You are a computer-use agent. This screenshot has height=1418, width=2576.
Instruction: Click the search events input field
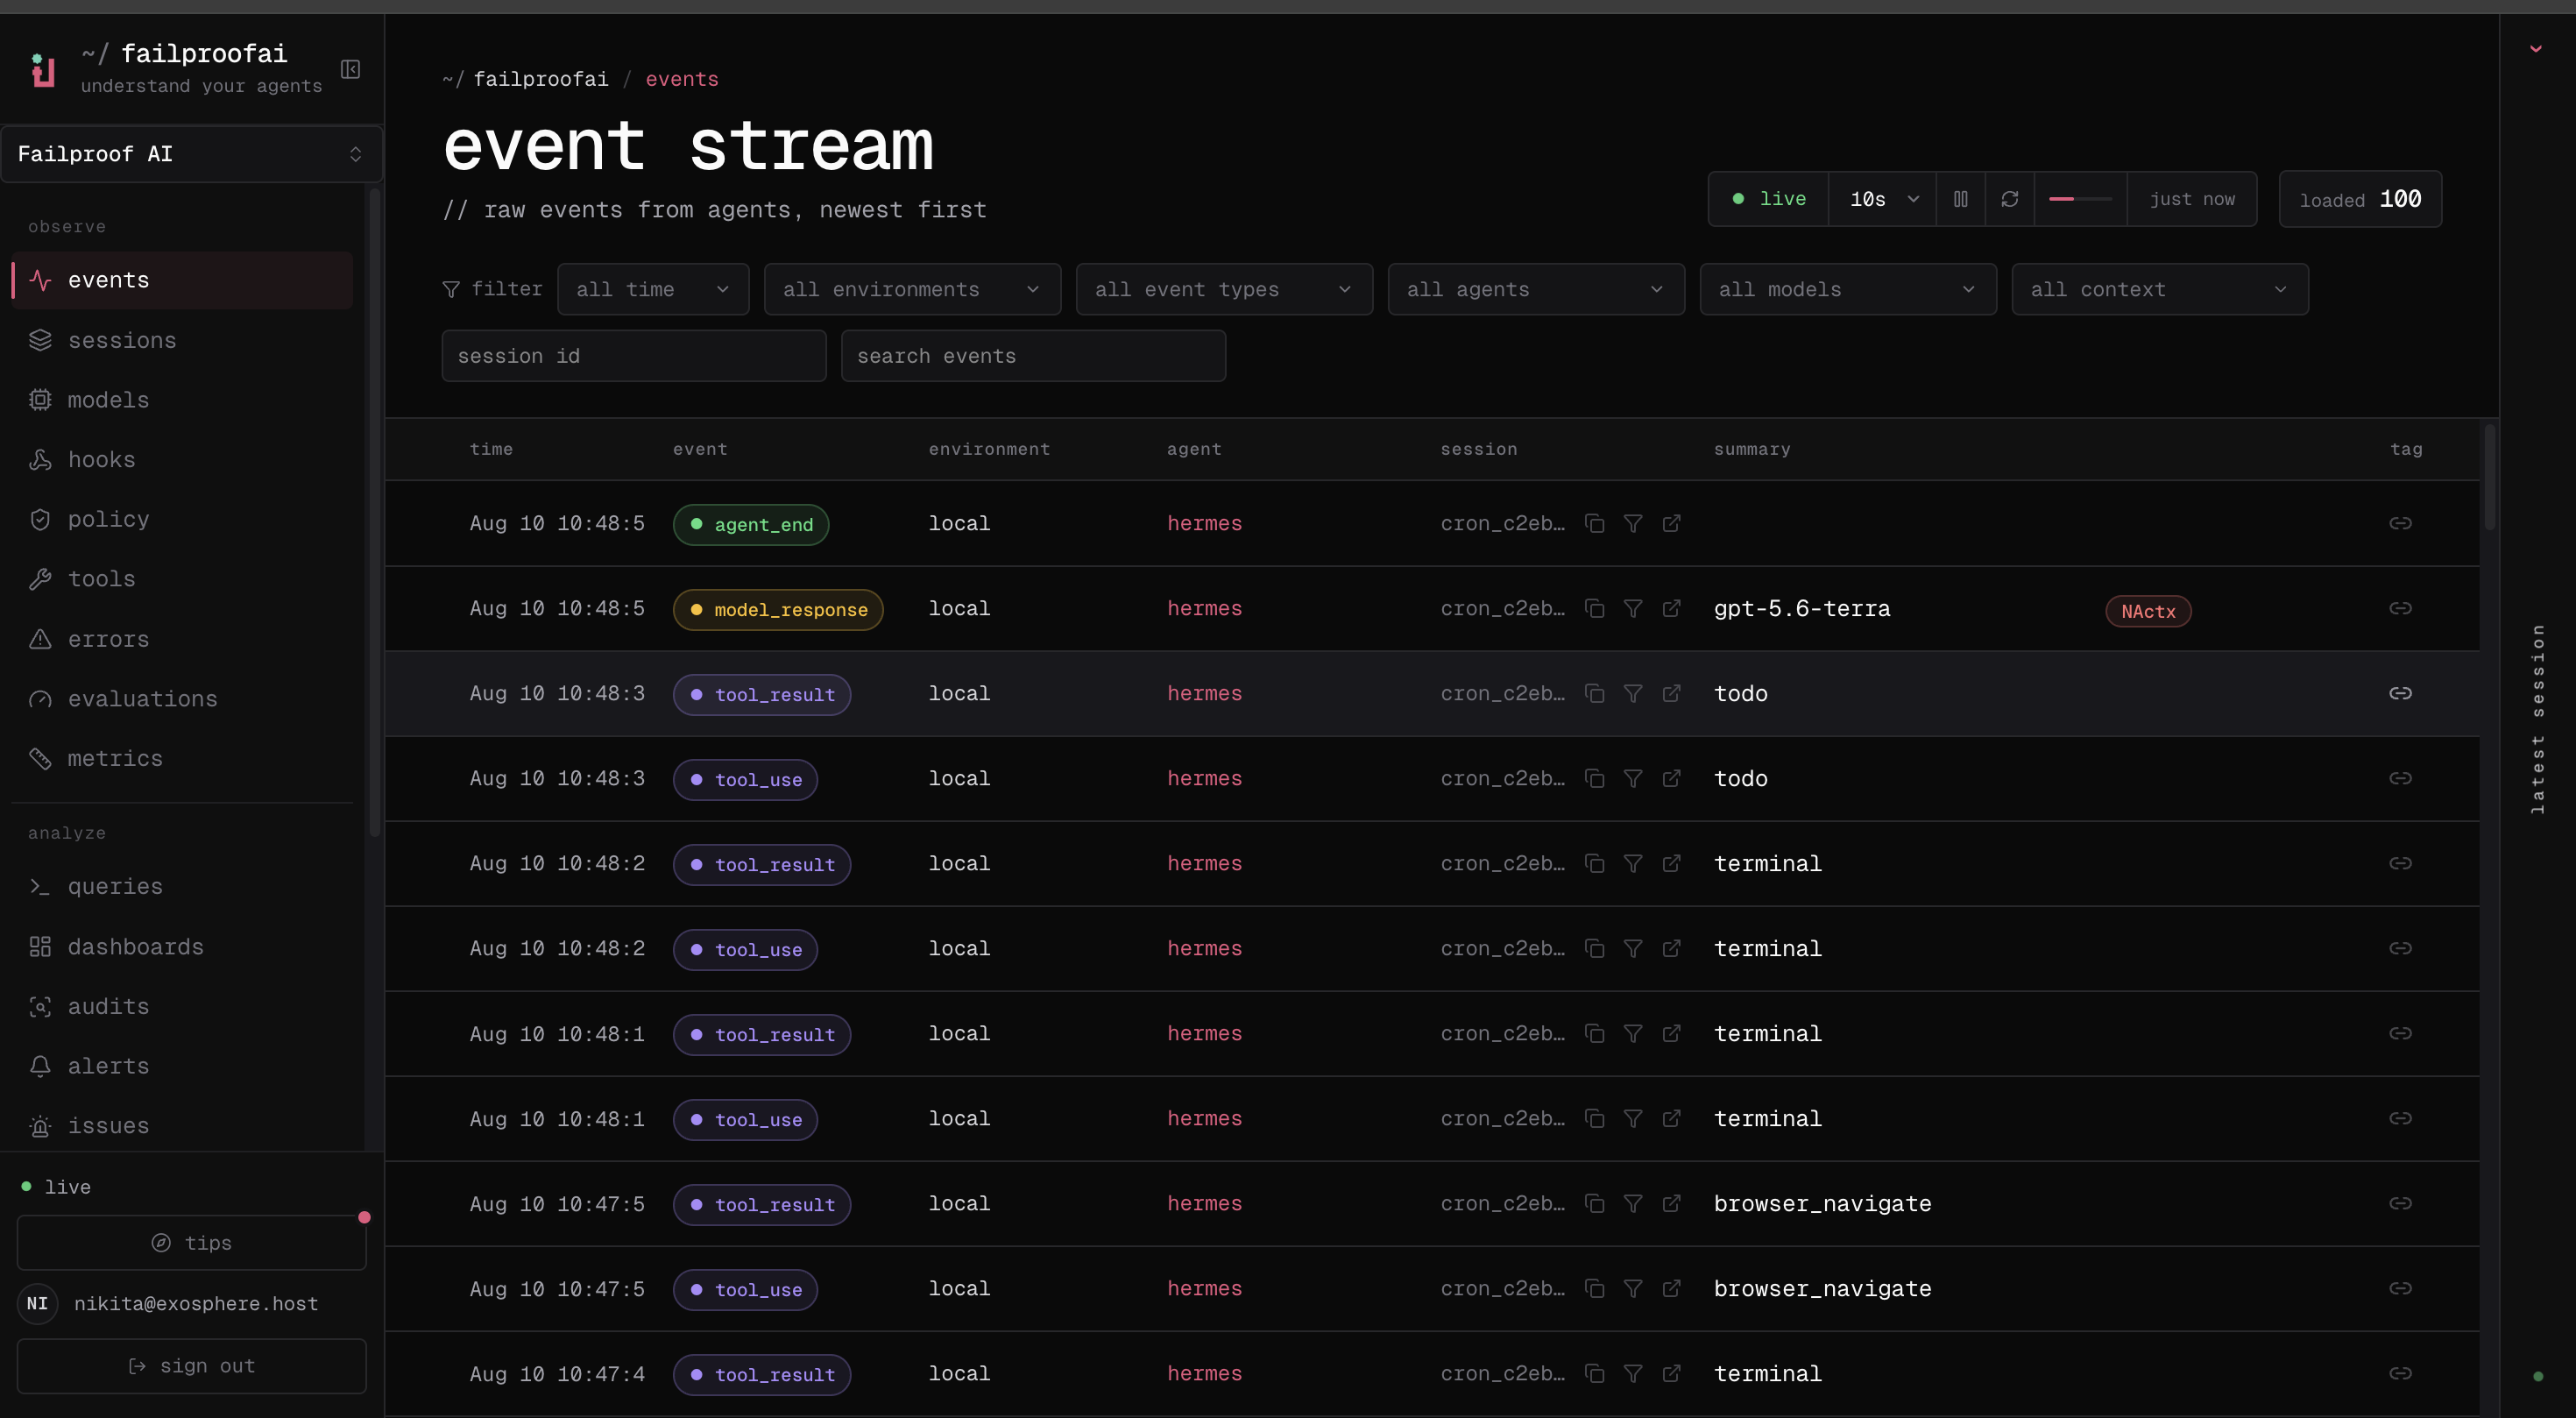[x=1033, y=356]
